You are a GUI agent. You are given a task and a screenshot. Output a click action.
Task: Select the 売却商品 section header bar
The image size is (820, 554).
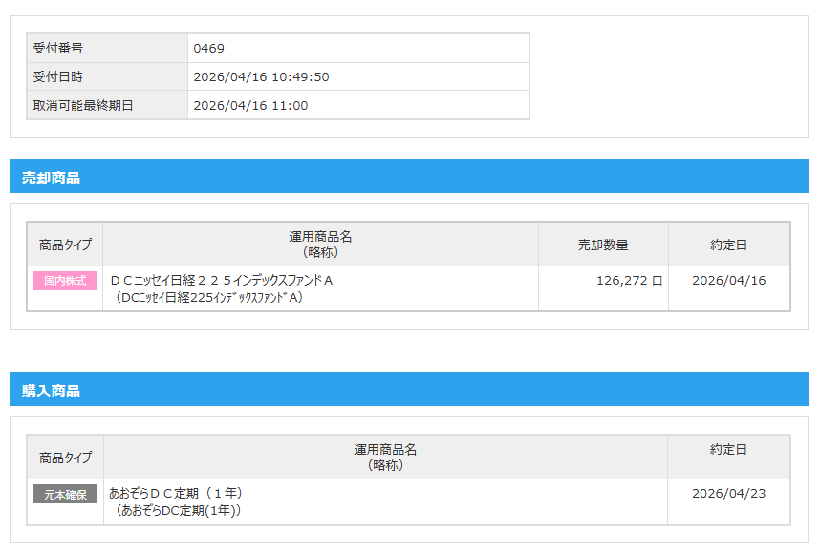pos(409,177)
